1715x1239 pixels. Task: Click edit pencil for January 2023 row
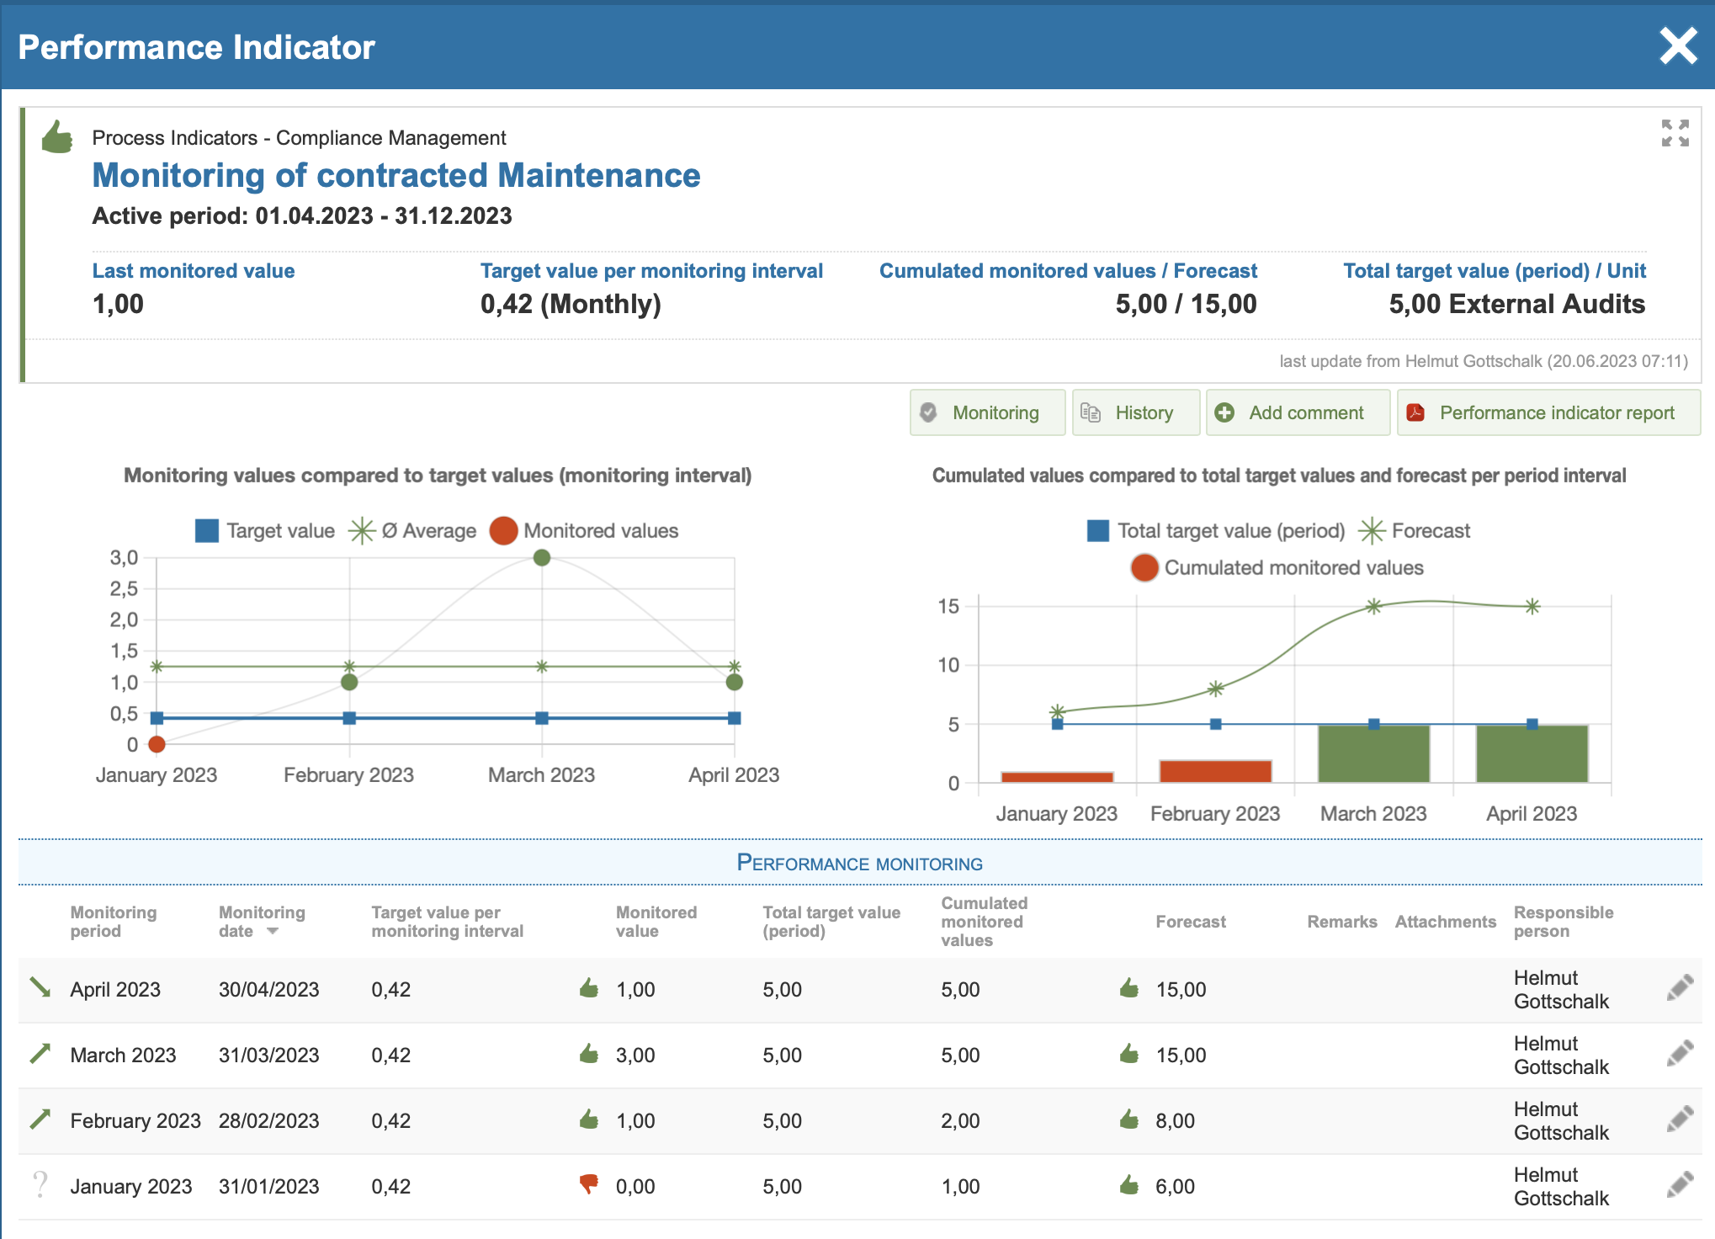coord(1680,1185)
